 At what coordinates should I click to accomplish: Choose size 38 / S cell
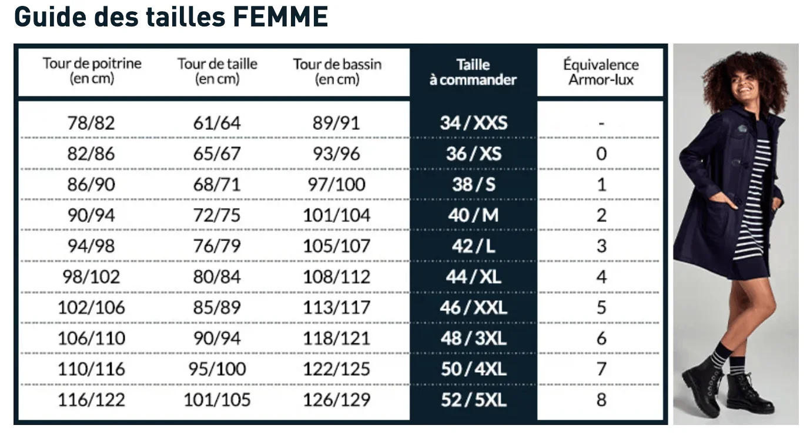(473, 185)
